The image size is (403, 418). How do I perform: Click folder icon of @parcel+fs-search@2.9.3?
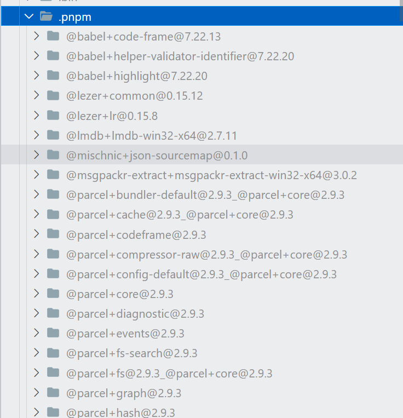pos(53,353)
